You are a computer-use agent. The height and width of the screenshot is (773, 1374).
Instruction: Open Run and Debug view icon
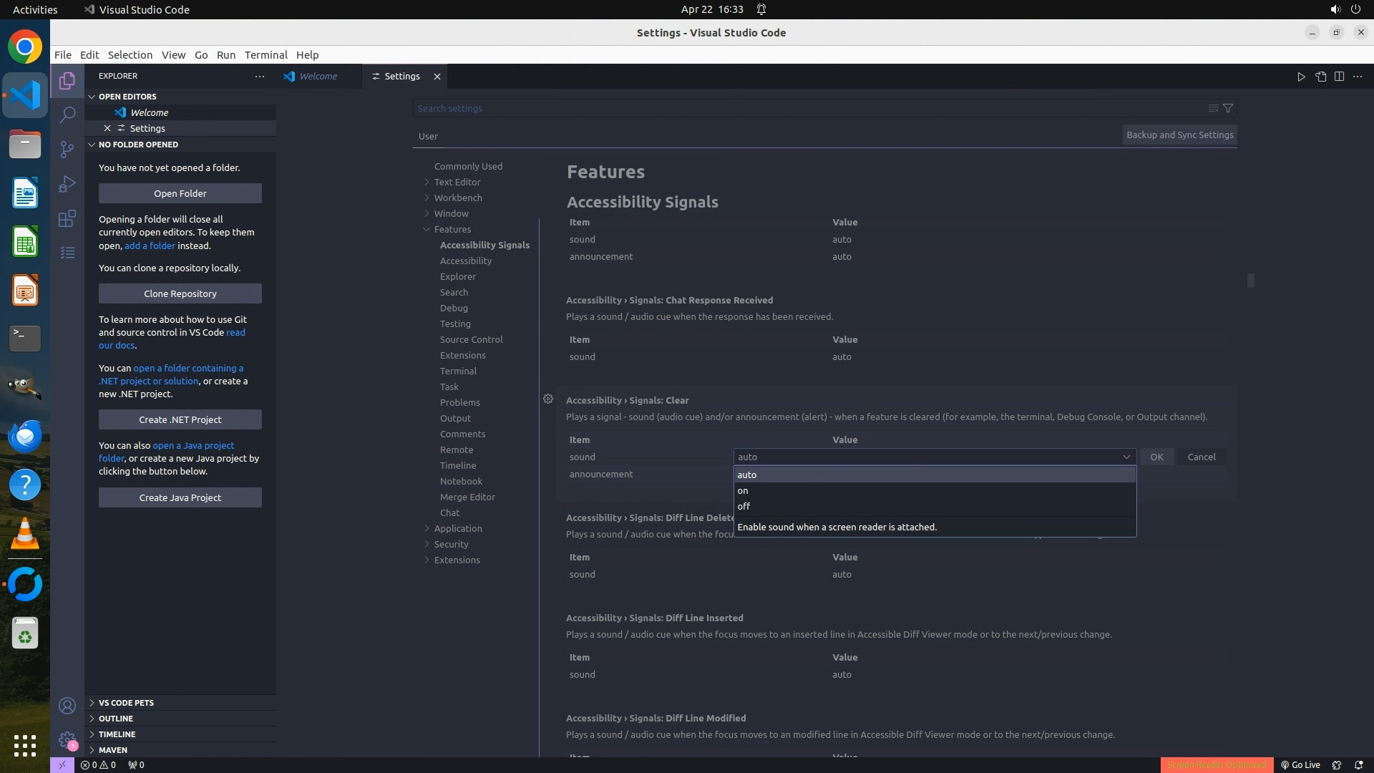67,184
